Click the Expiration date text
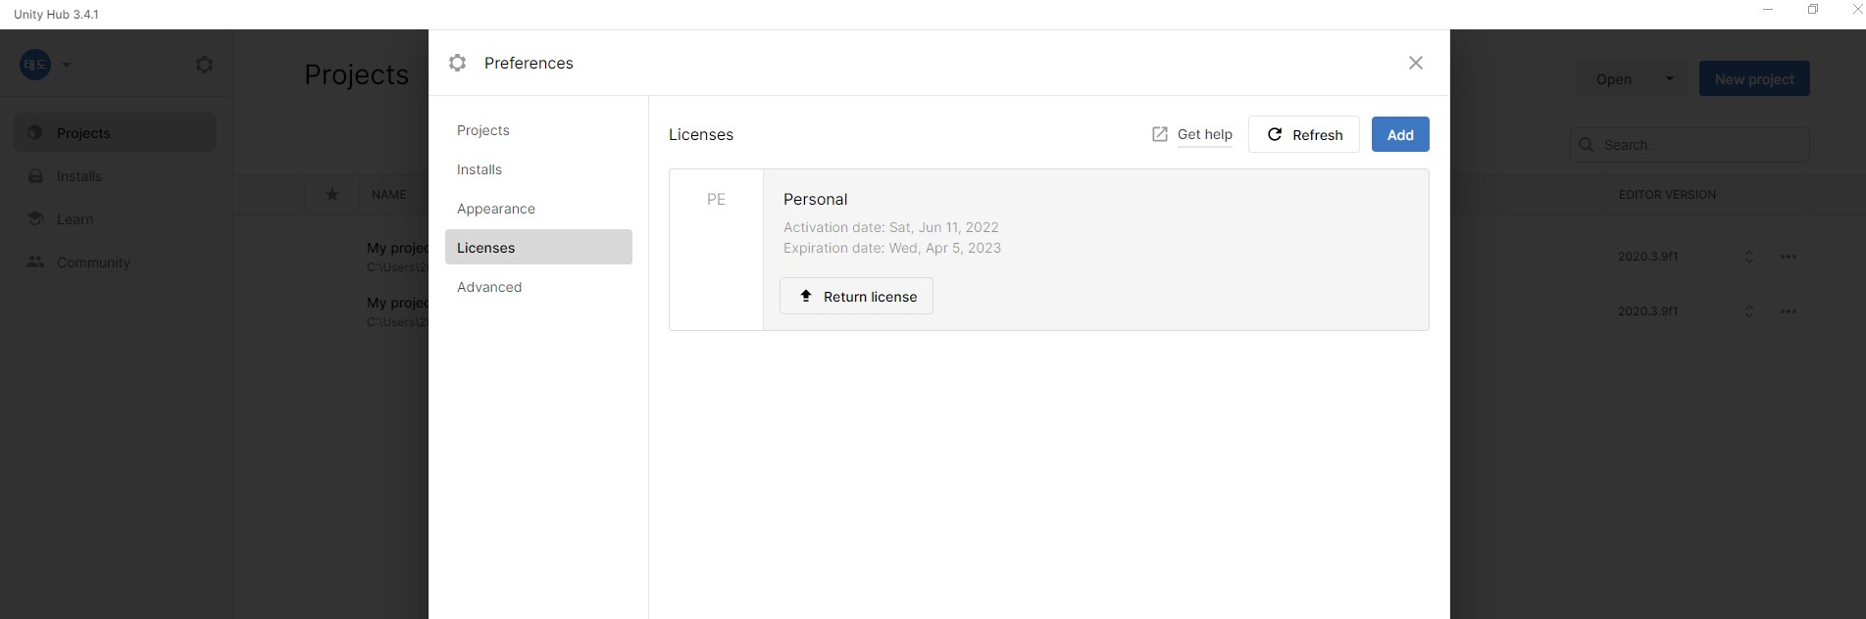 pyautogui.click(x=892, y=248)
